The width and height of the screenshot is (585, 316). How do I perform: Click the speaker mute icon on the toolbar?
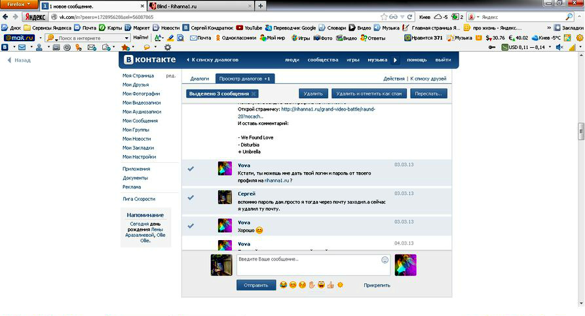[x=559, y=47]
